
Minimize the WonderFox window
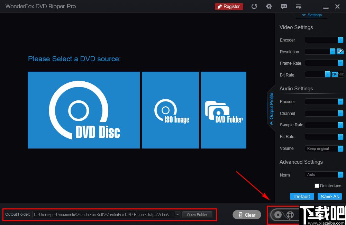326,7
